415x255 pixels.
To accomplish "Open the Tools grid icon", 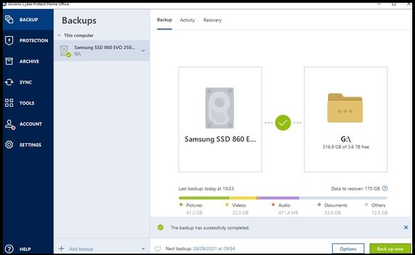I will coord(9,103).
